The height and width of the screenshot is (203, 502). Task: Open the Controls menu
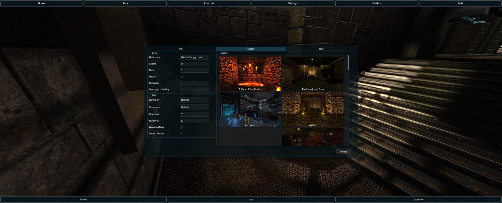click(209, 3)
